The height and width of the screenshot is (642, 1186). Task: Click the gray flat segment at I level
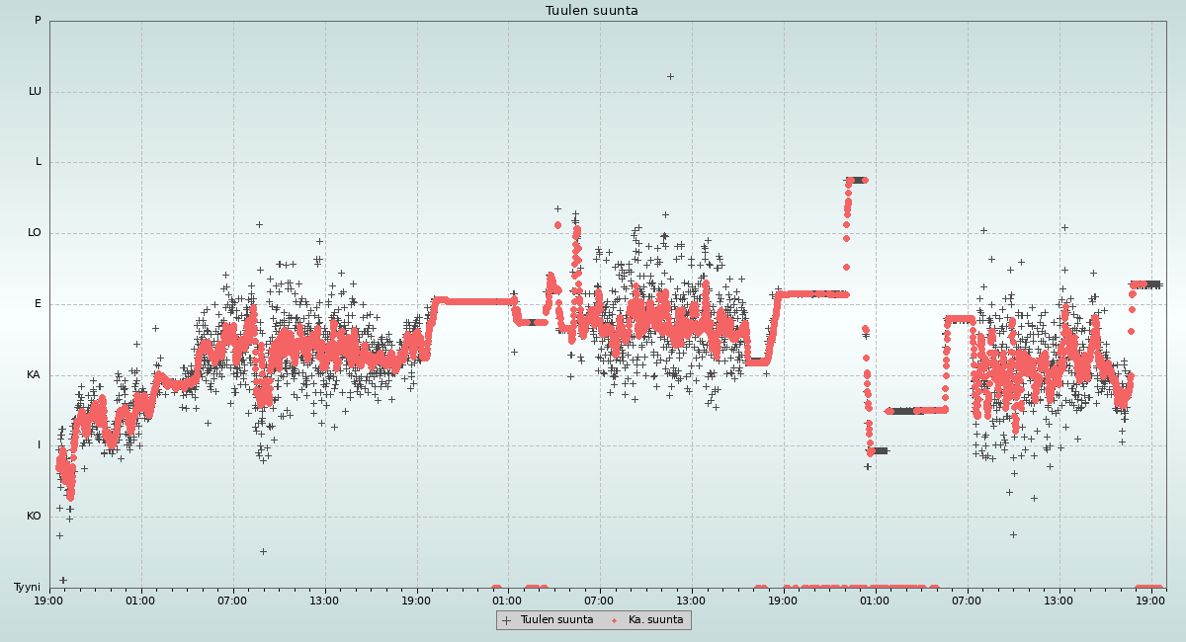(879, 450)
